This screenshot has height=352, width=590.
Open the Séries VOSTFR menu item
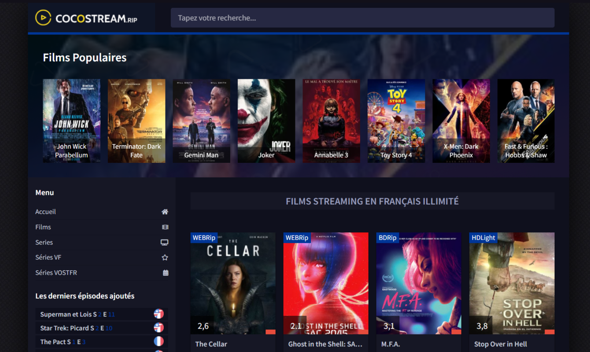coord(102,273)
